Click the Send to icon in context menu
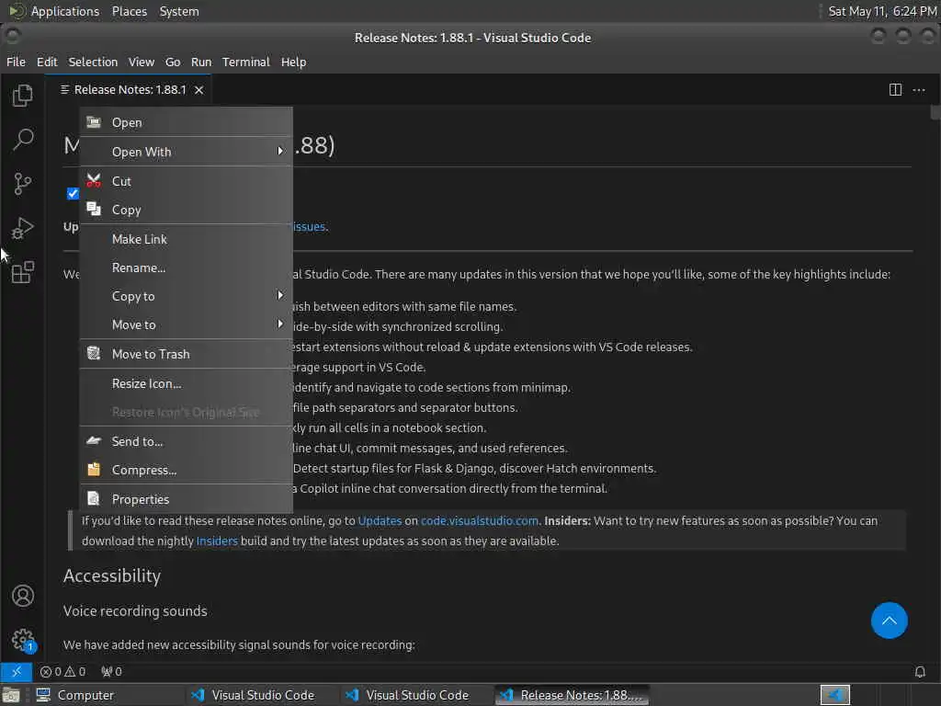Image resolution: width=941 pixels, height=706 pixels. pos(94,440)
